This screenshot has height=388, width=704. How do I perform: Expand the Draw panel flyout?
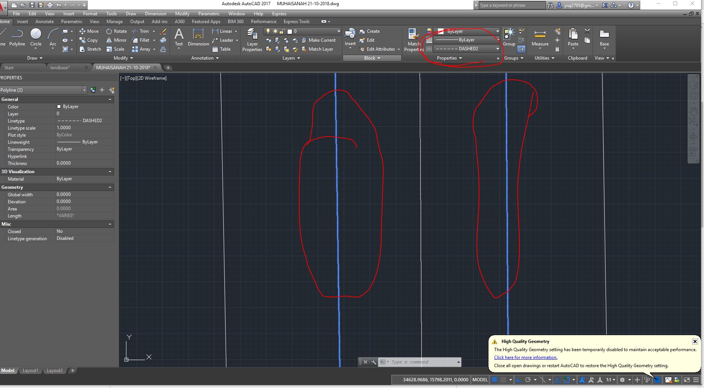coord(35,58)
